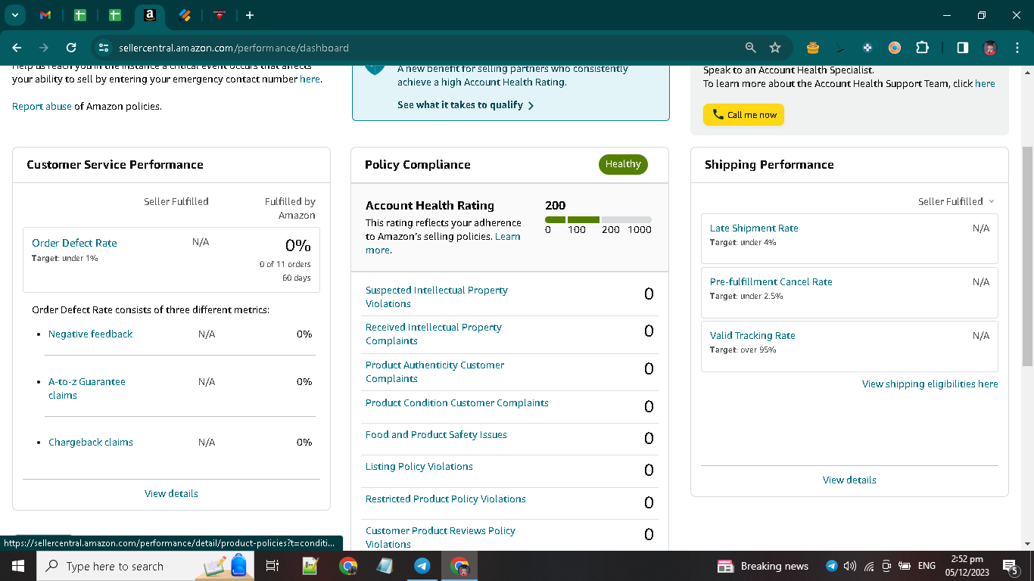
Task: Click the Type here to search box
Action: (x=144, y=566)
